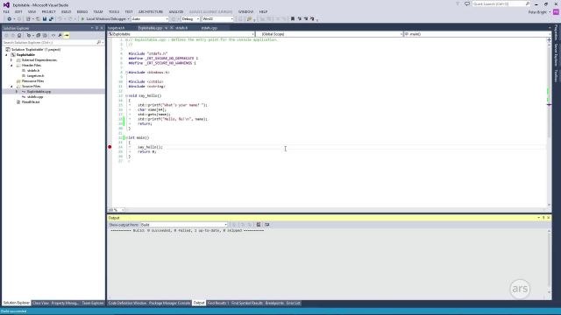
Task: Switch to the Package Manager Console tab
Action: click(x=169, y=304)
